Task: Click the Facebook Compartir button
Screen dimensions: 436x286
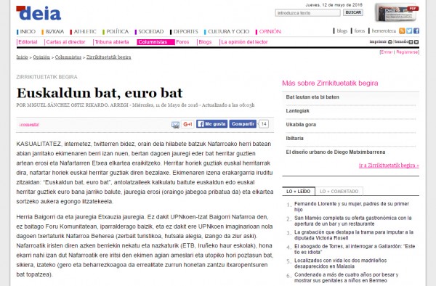Action: [243, 124]
